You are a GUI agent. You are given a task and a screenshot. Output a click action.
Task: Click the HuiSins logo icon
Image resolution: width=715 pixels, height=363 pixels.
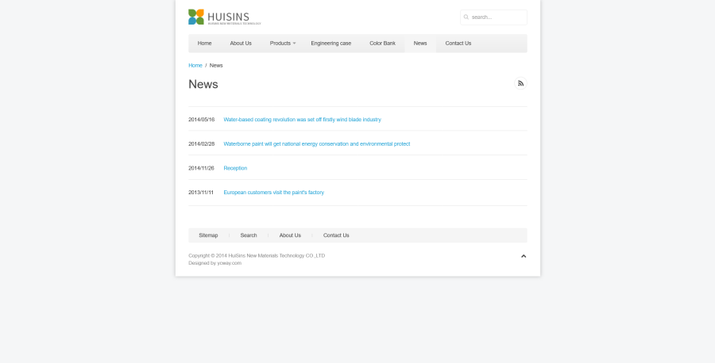[x=196, y=17]
